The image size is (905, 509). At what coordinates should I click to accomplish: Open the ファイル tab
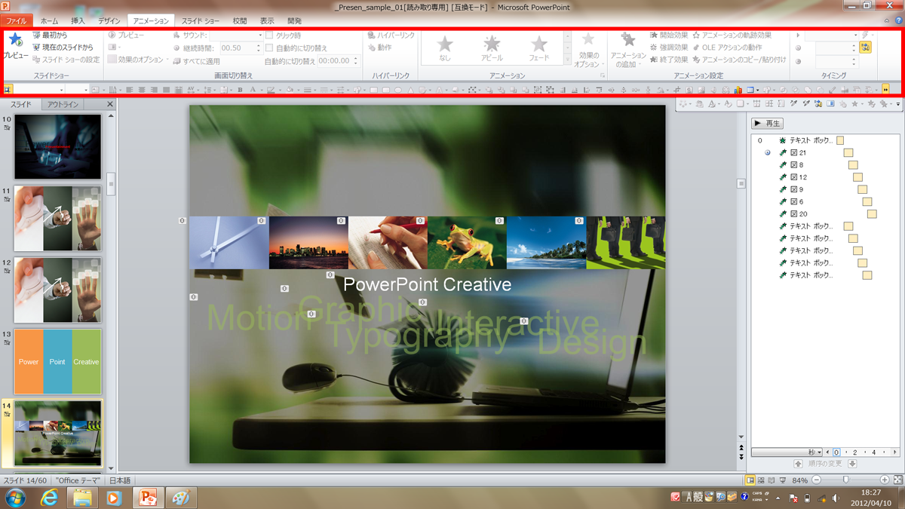pos(16,21)
